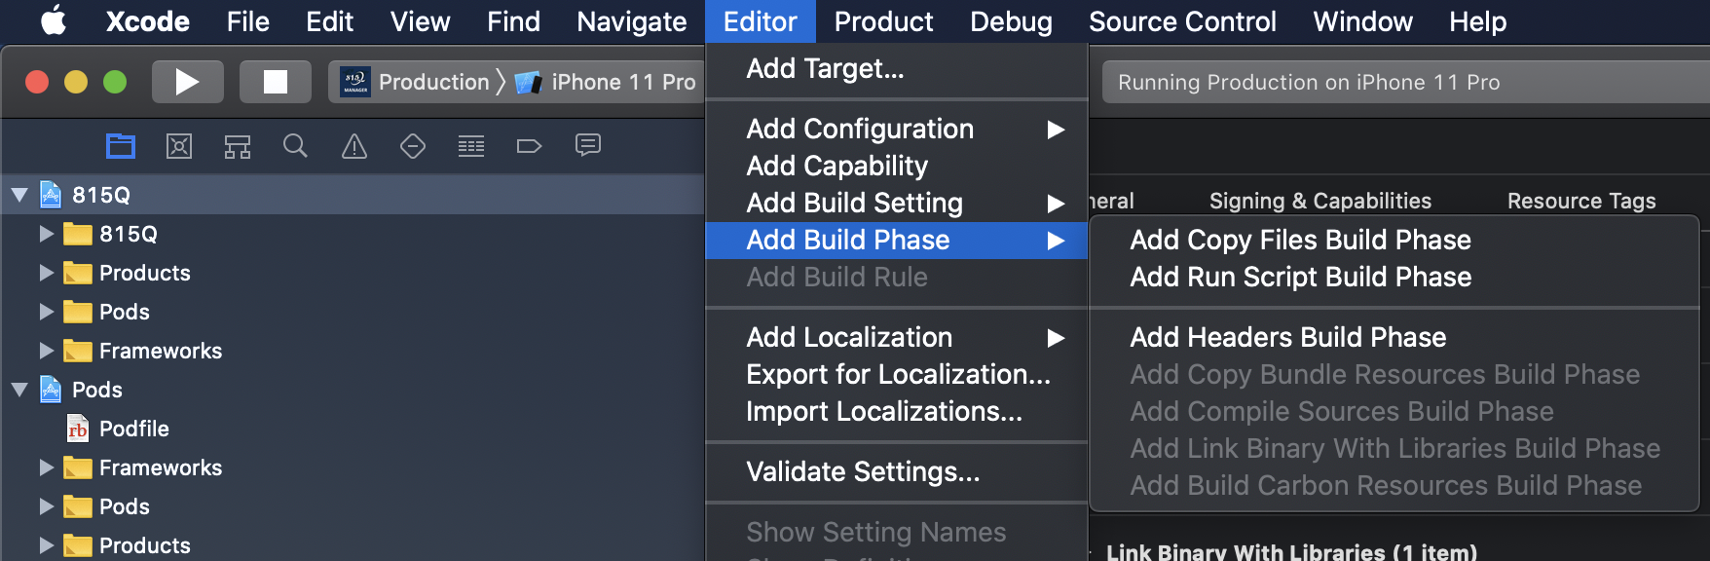Select the Podfile ruby file icon
The image size is (1710, 561).
tap(78, 429)
